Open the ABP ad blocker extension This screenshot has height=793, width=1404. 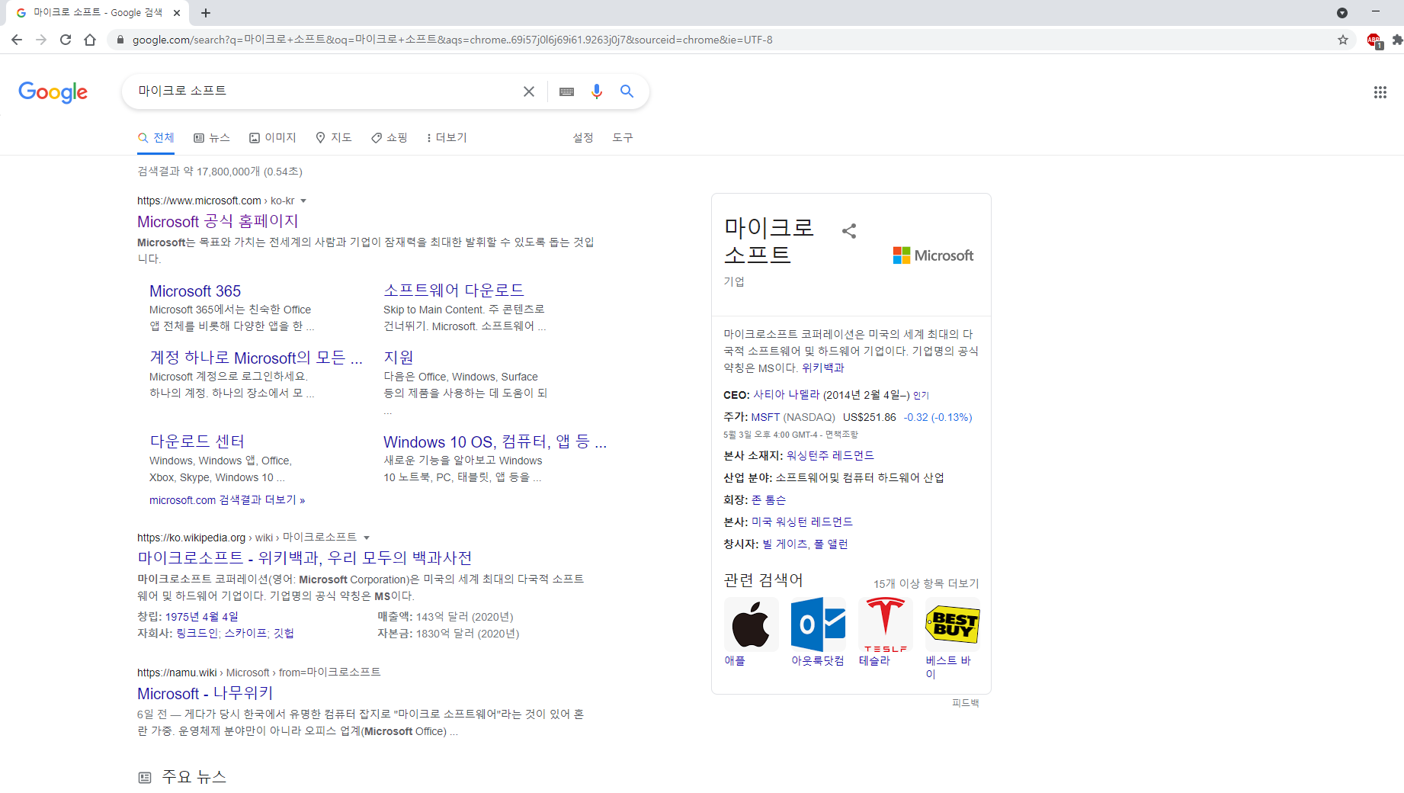click(1374, 40)
